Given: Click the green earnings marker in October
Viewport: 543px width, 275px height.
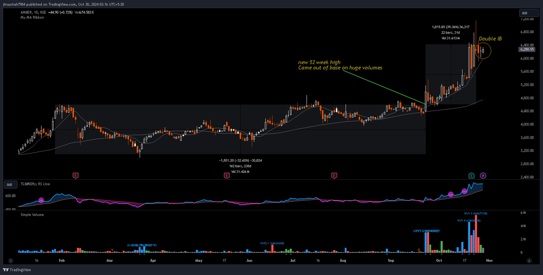Looking at the screenshot, I should coord(472,175).
